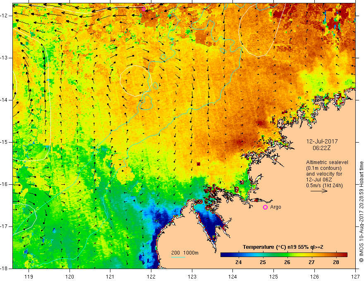Click the longitude axis label '124'
The image size is (364, 281).
click(x=233, y=276)
